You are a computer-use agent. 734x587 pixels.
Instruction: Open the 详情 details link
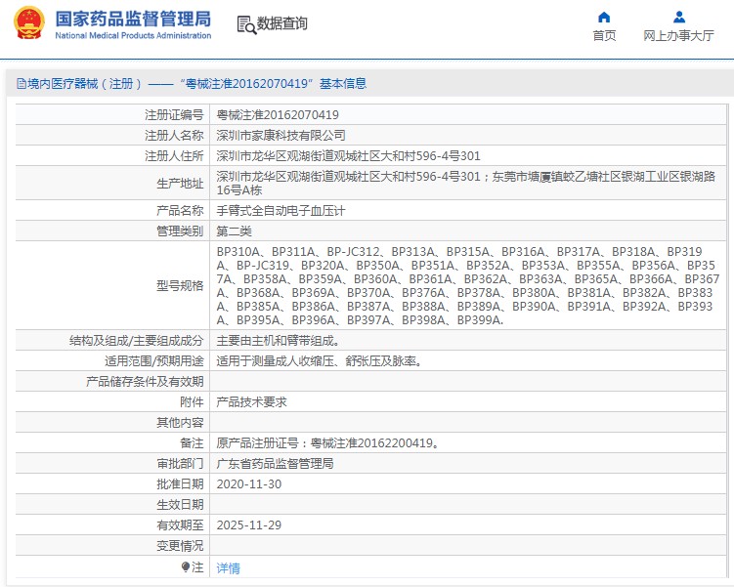pos(228,567)
